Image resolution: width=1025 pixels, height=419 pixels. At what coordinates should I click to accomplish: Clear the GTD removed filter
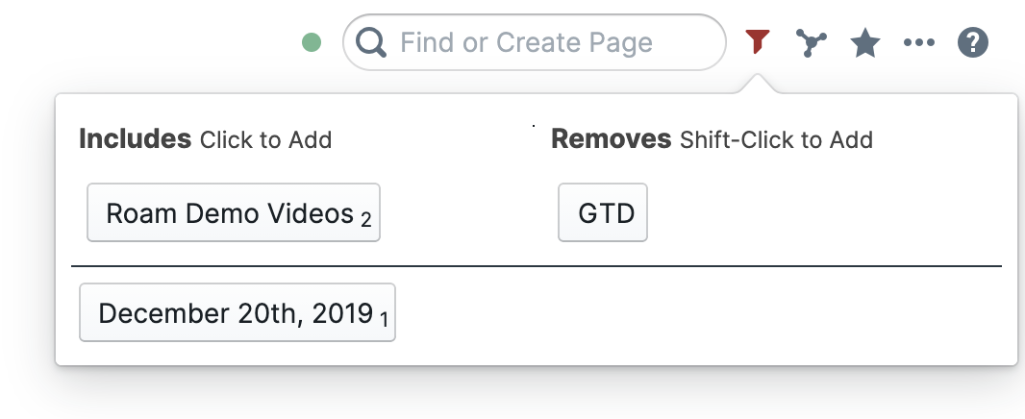[x=603, y=212]
